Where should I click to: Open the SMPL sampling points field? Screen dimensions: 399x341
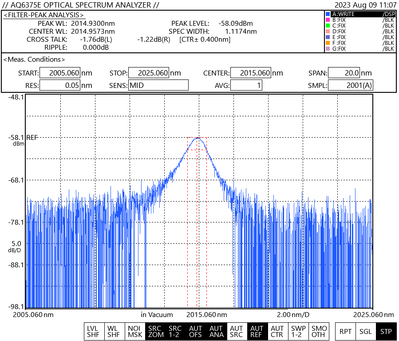(351, 85)
